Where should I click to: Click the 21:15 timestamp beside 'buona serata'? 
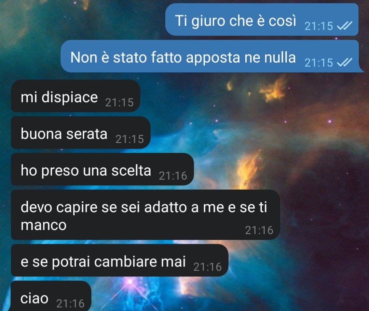pos(130,139)
